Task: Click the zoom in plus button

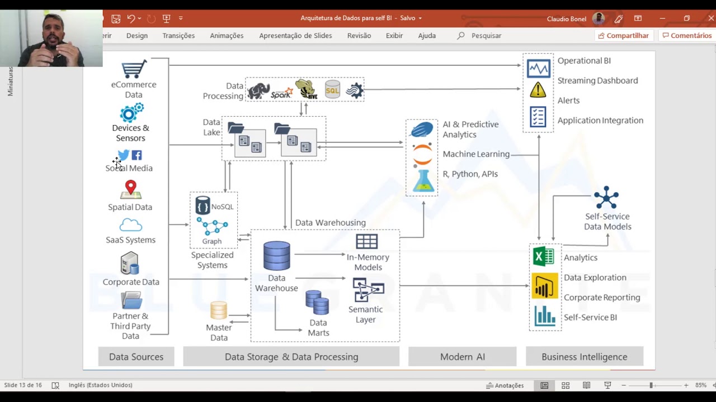Action: coord(686,385)
